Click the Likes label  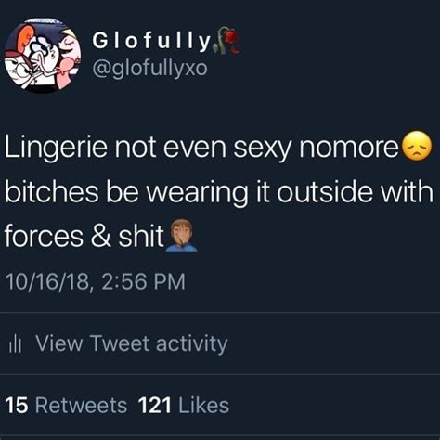(204, 406)
